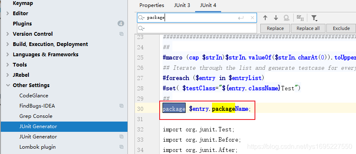The height and width of the screenshot is (154, 356).
Task: Expand the Tools settings node
Action: click(8, 65)
